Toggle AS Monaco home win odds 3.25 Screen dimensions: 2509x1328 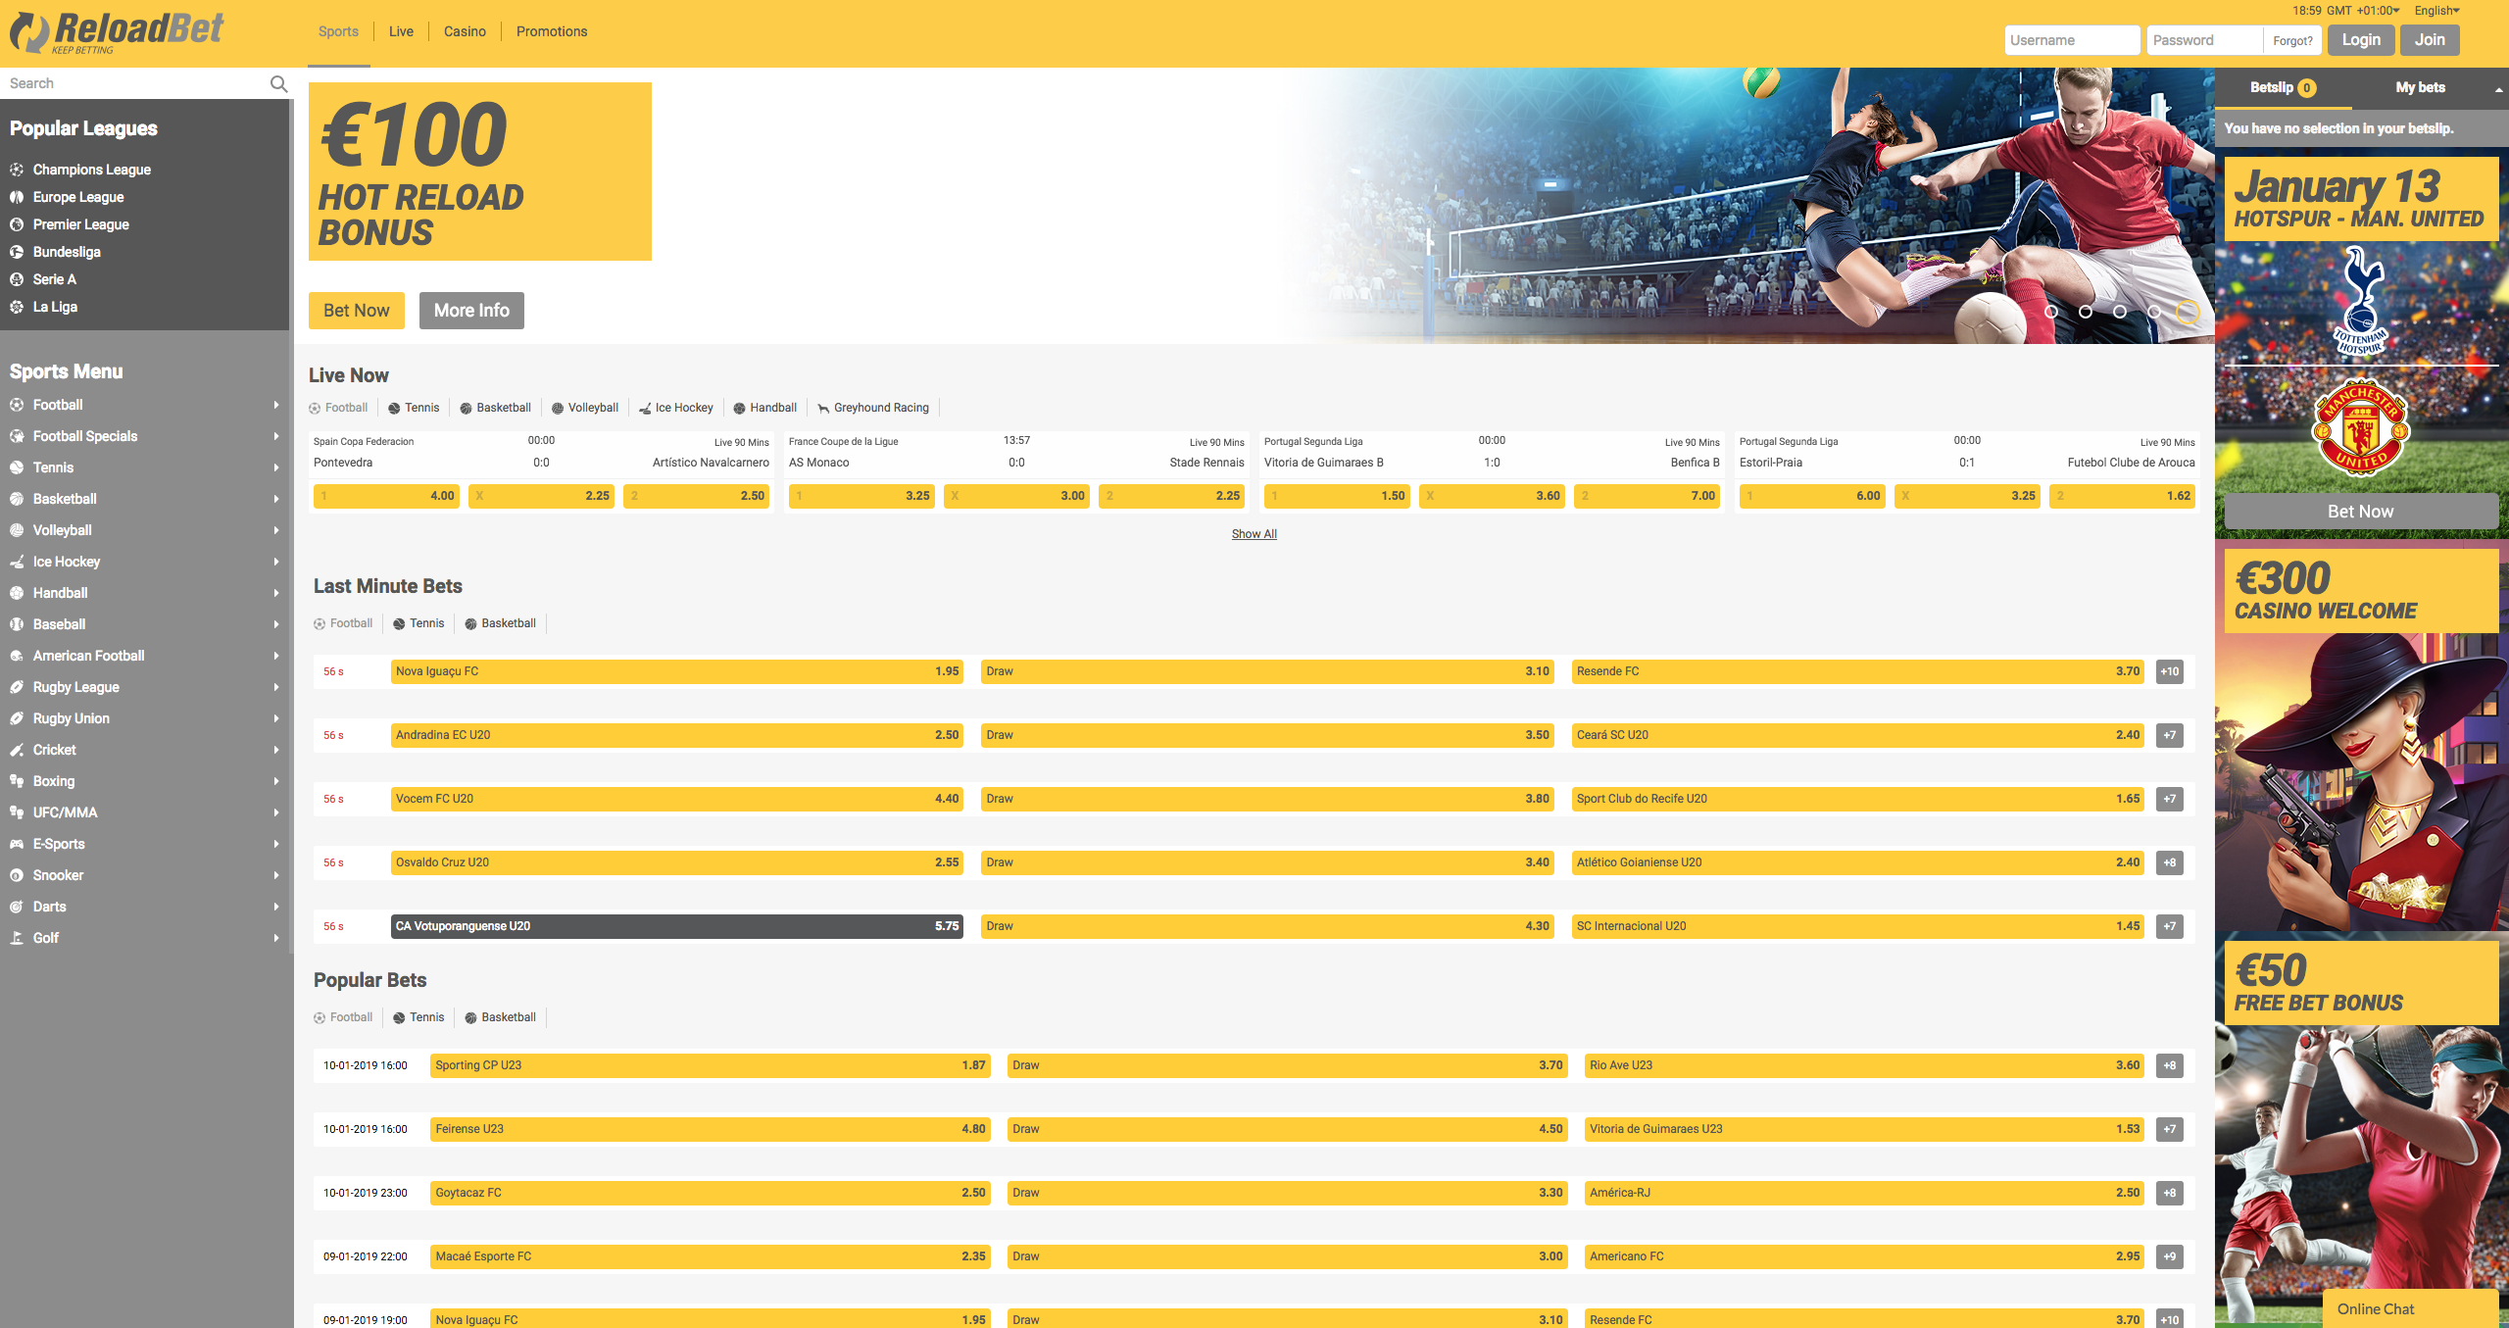[x=861, y=496]
